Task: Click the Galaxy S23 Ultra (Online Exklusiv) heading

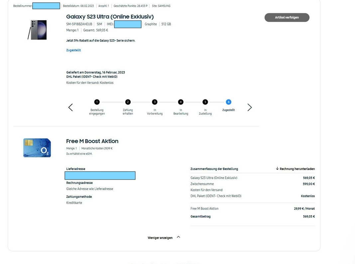Action: 110,17
